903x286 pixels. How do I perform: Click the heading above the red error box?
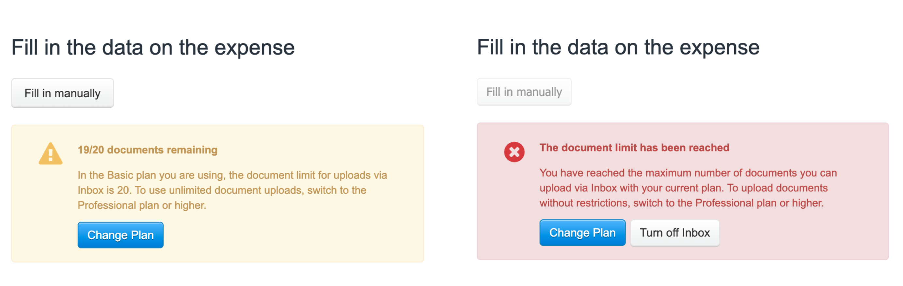pos(618,47)
